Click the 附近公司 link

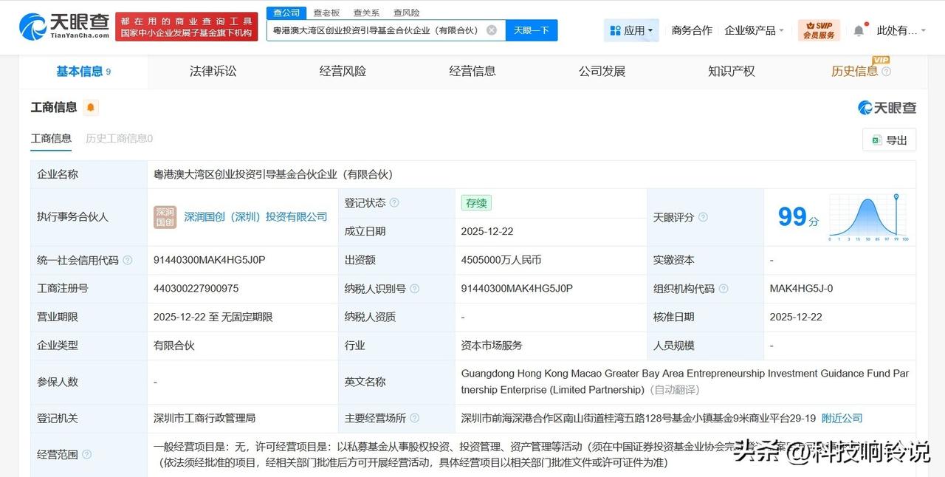tap(842, 418)
